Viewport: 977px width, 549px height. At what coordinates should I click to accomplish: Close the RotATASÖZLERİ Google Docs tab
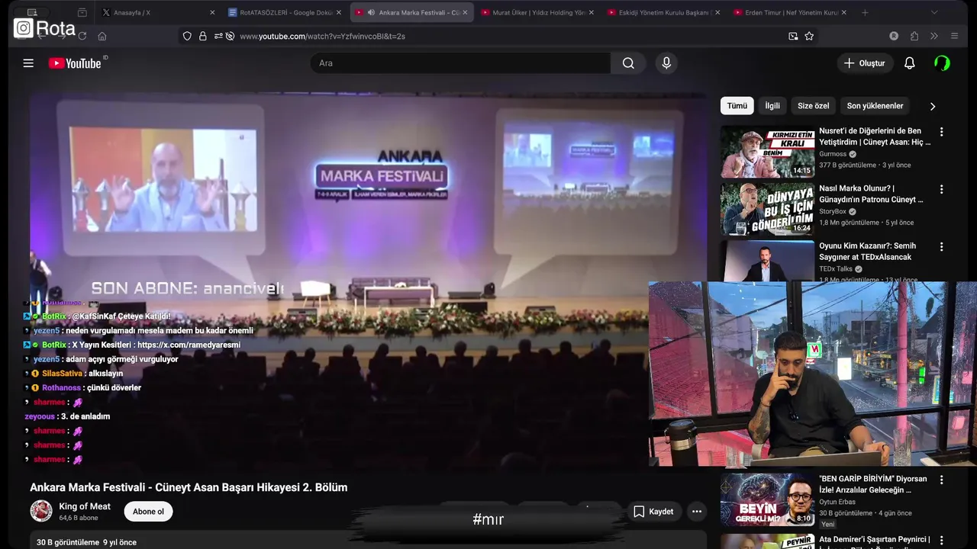[x=339, y=13]
